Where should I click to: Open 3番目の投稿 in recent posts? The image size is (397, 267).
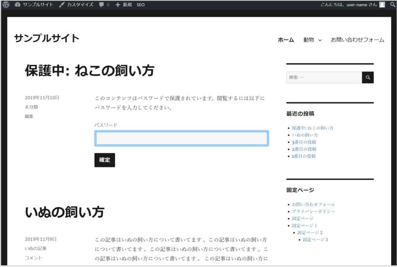304,142
